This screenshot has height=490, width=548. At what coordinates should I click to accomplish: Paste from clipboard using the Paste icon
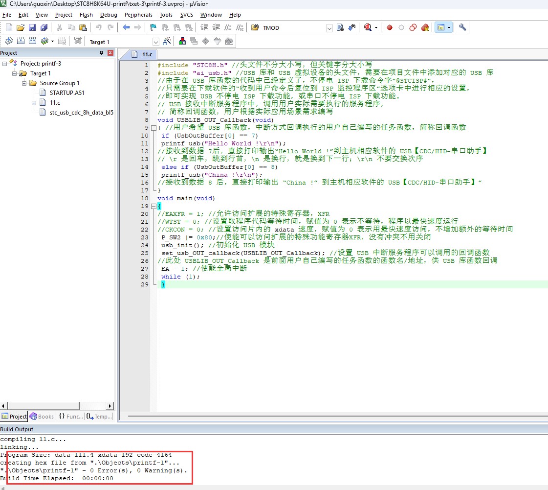[x=83, y=27]
